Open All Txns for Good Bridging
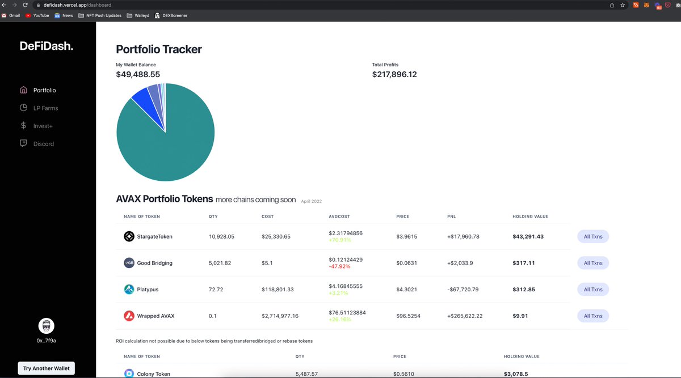Viewport: 681px width, 378px height. point(593,263)
